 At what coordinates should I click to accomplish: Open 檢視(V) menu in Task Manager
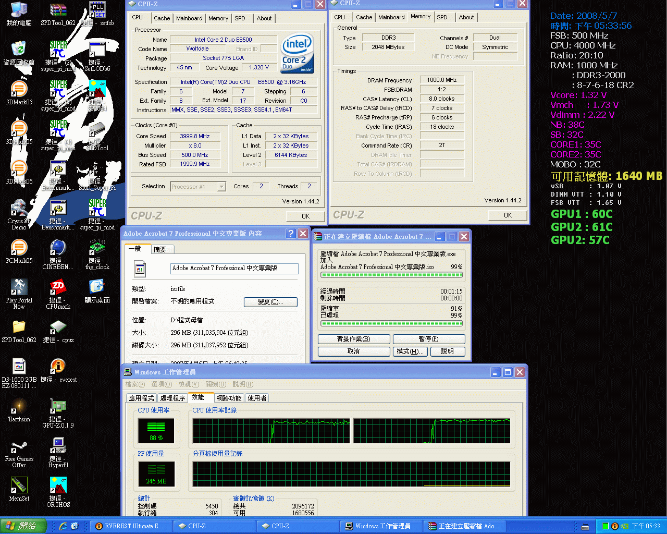tap(189, 384)
